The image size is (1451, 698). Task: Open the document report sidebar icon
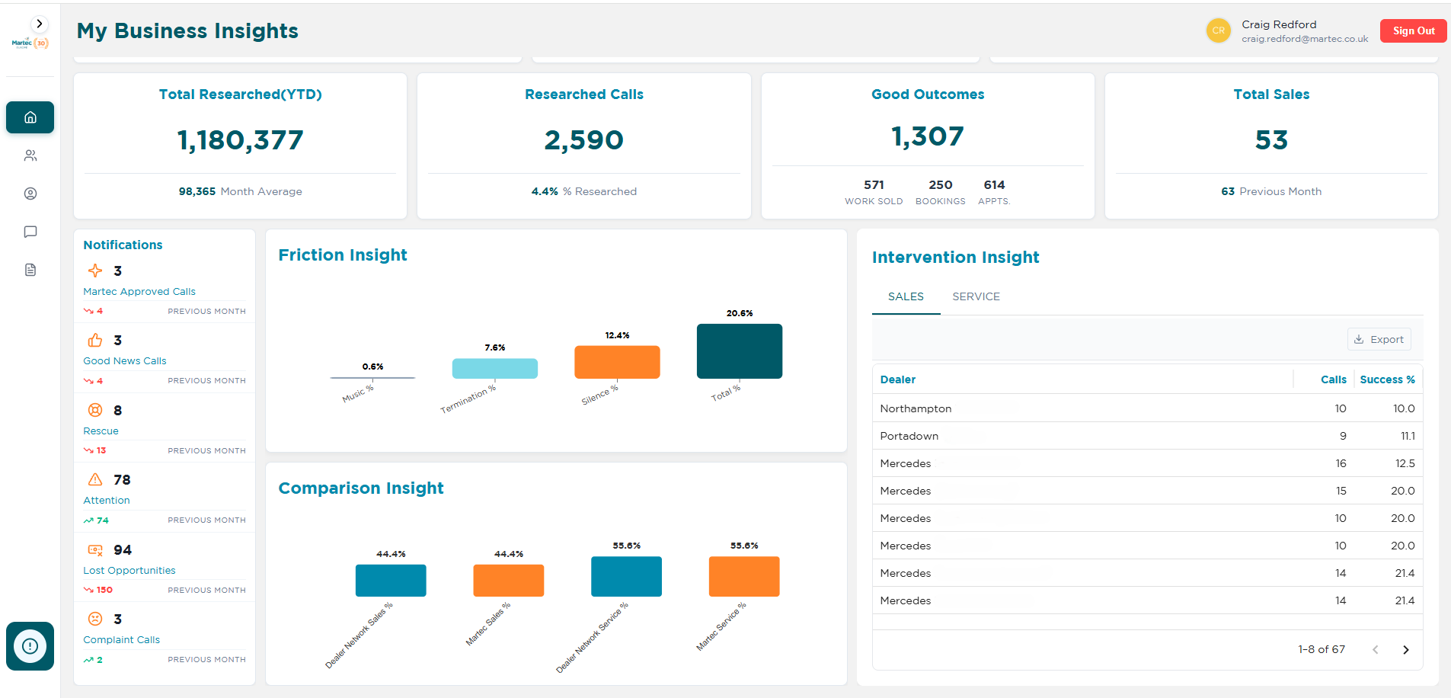click(x=30, y=270)
